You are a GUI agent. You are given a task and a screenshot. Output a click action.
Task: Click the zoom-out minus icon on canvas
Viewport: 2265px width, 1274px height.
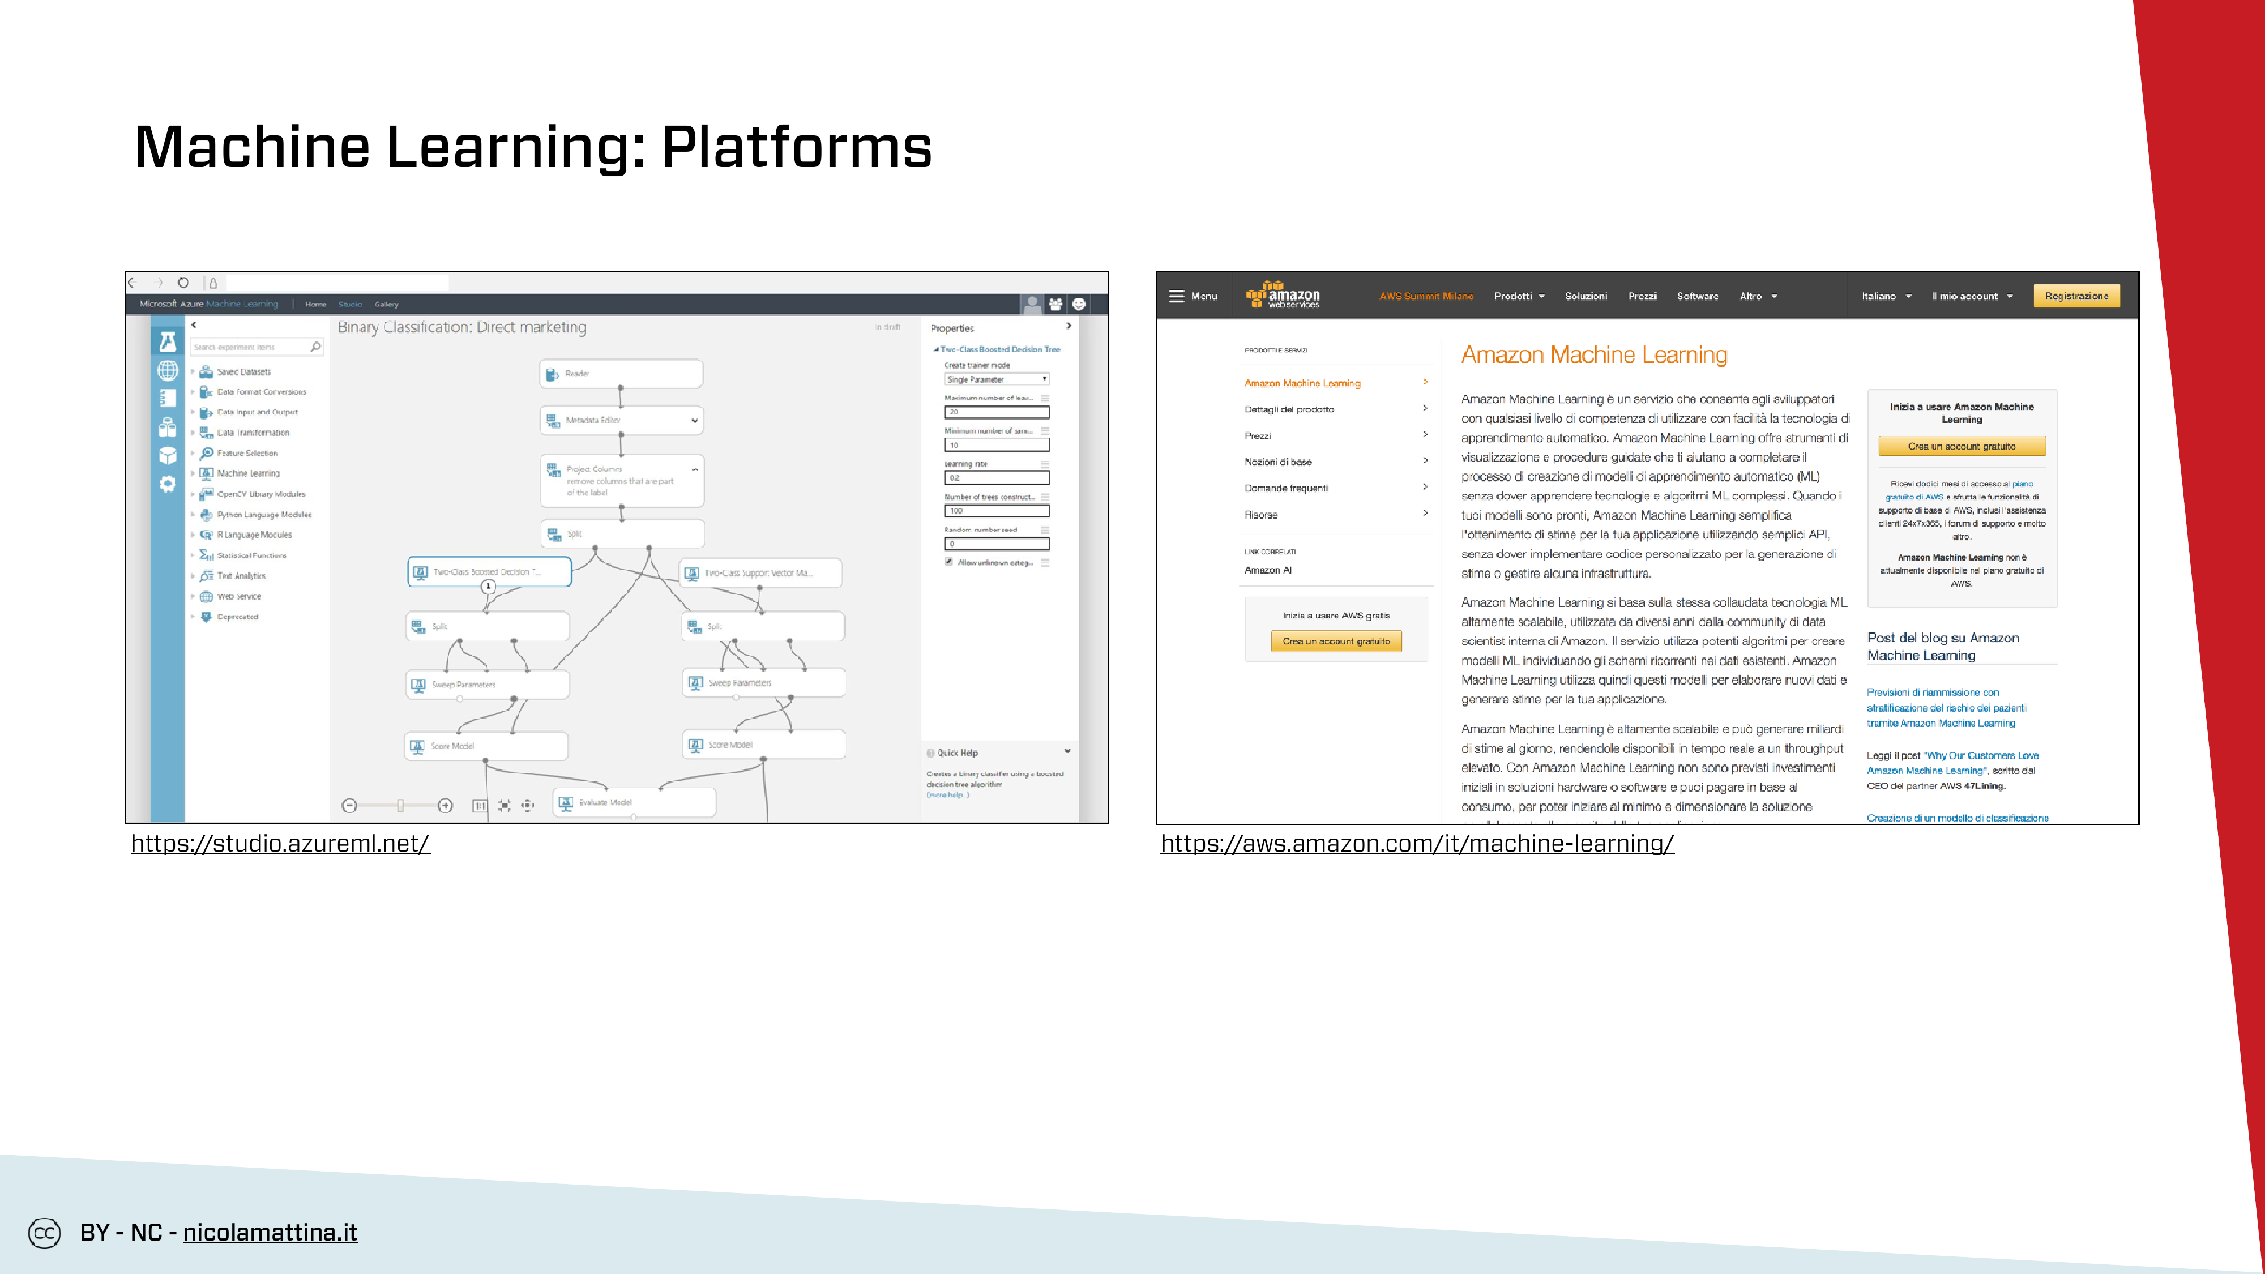point(349,805)
